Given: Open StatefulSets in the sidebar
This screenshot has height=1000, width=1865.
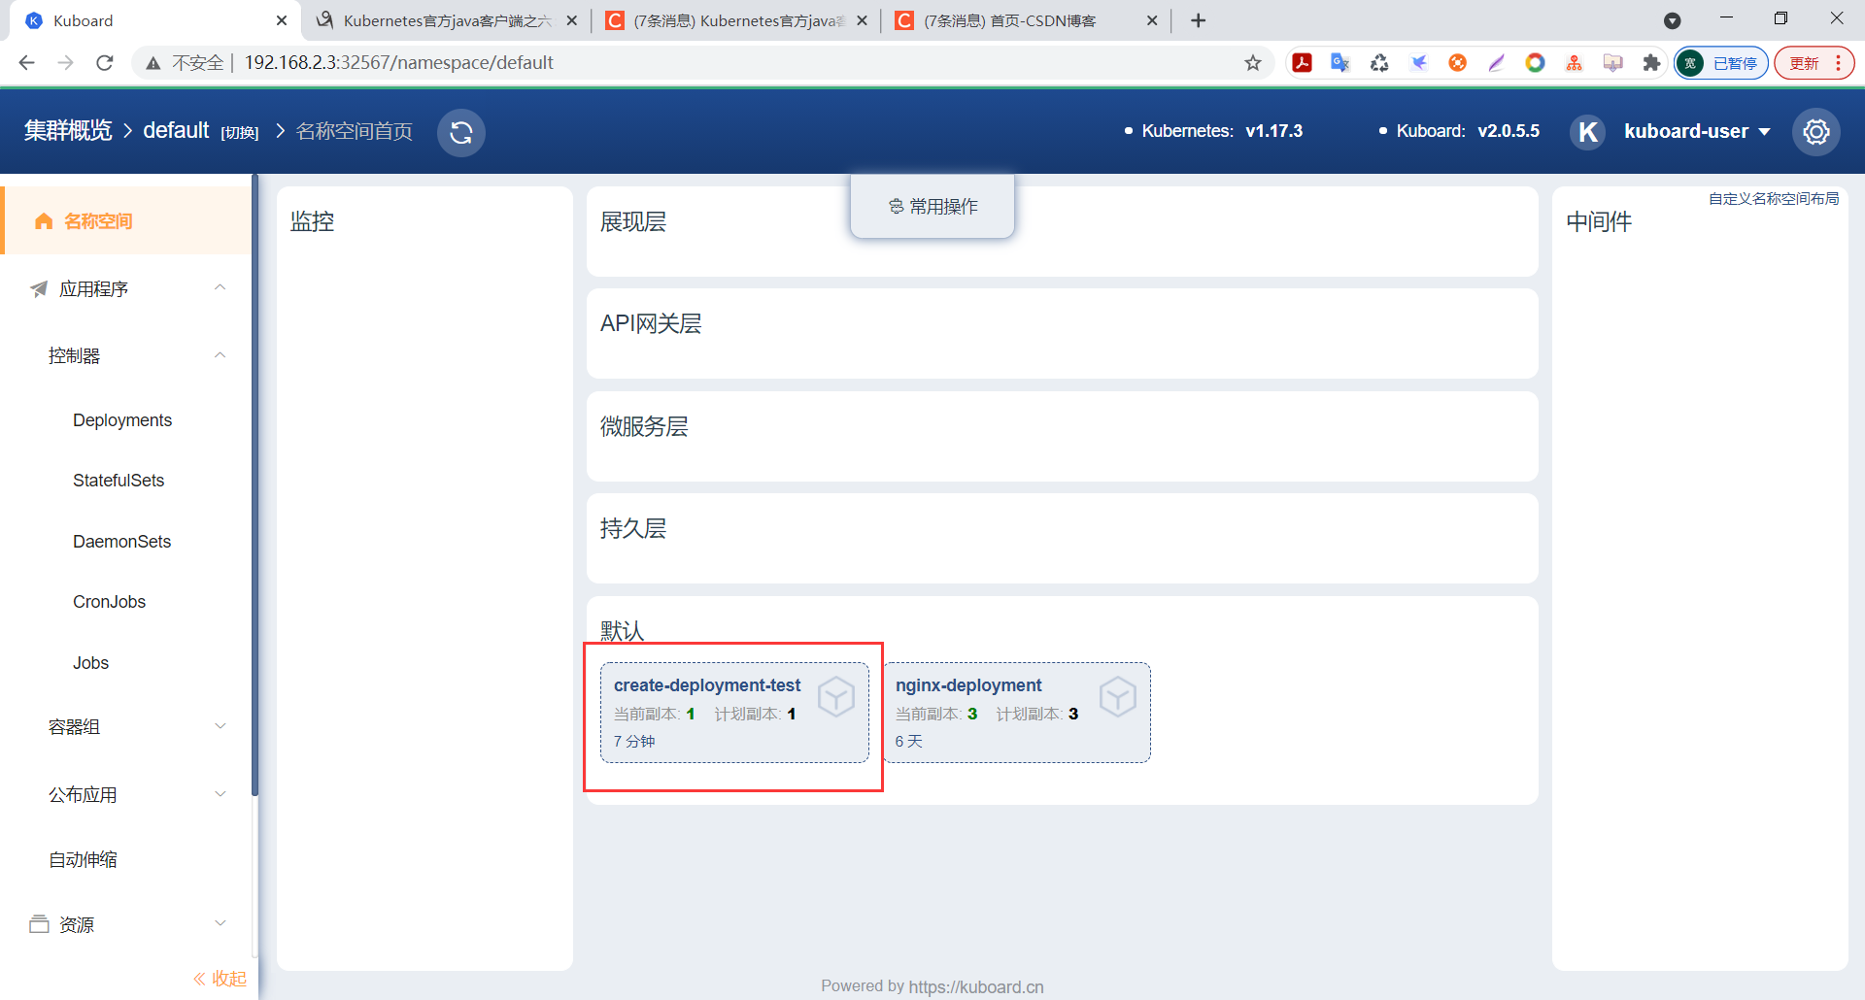Looking at the screenshot, I should click(119, 481).
